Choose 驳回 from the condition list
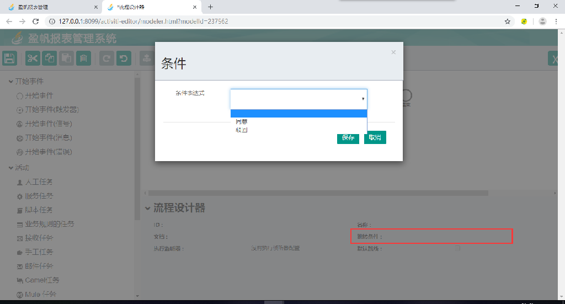Viewport: 565px width, 304px height. coord(242,130)
